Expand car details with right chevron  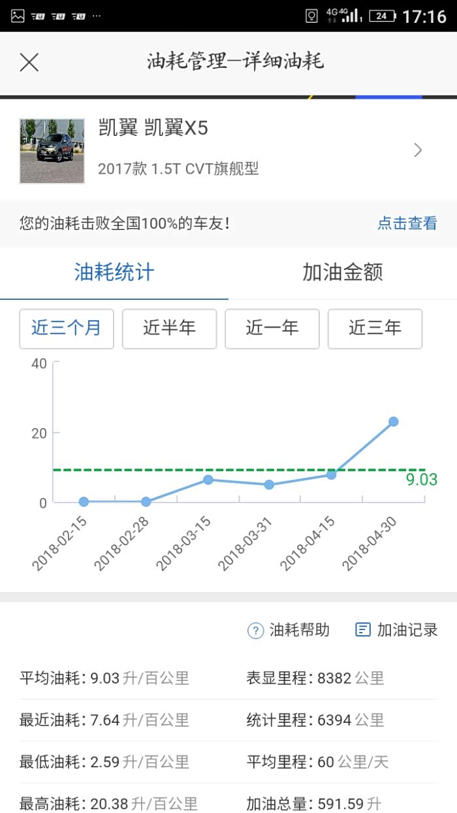(x=418, y=151)
